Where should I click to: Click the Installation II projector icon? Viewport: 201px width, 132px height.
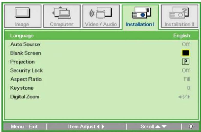[179, 13]
